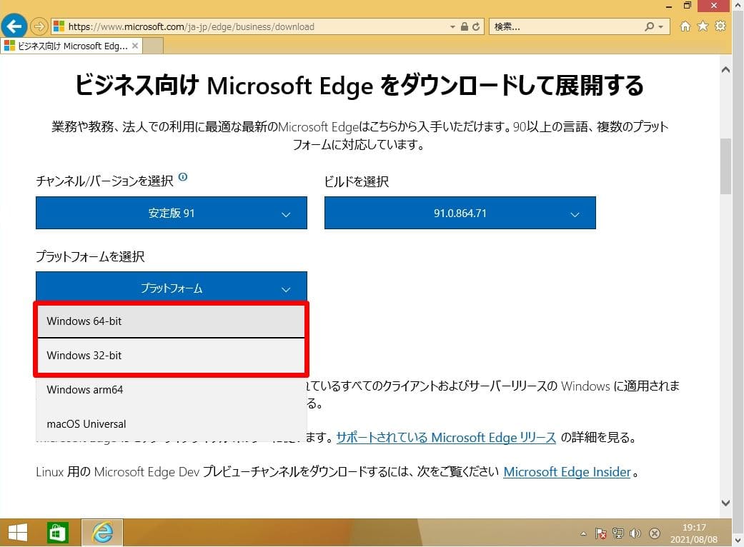
Task: Choose Windows arm64 from platform list
Action: pos(172,390)
